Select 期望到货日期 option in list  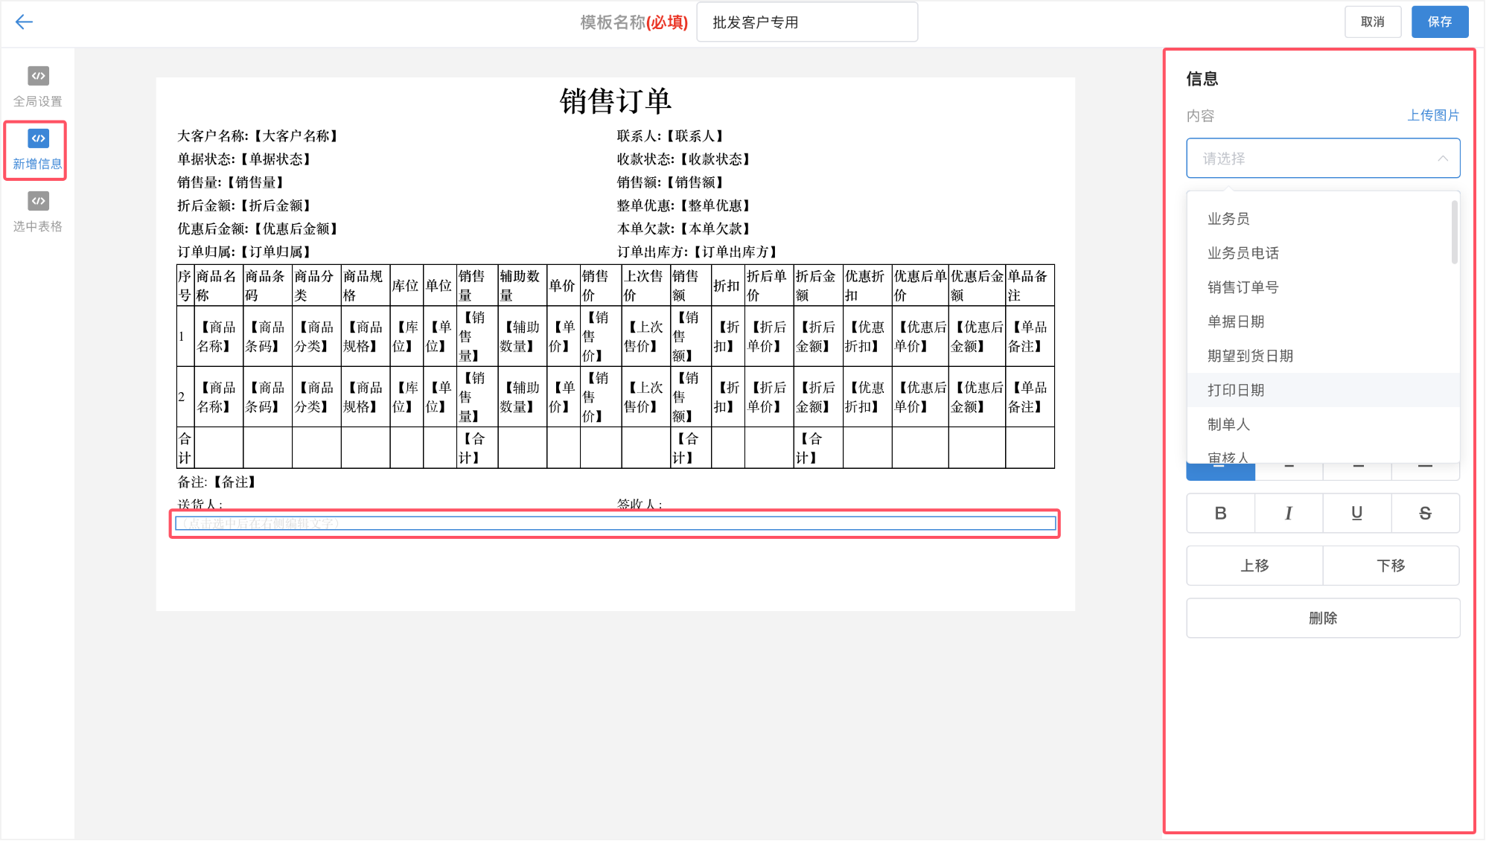(x=1250, y=356)
